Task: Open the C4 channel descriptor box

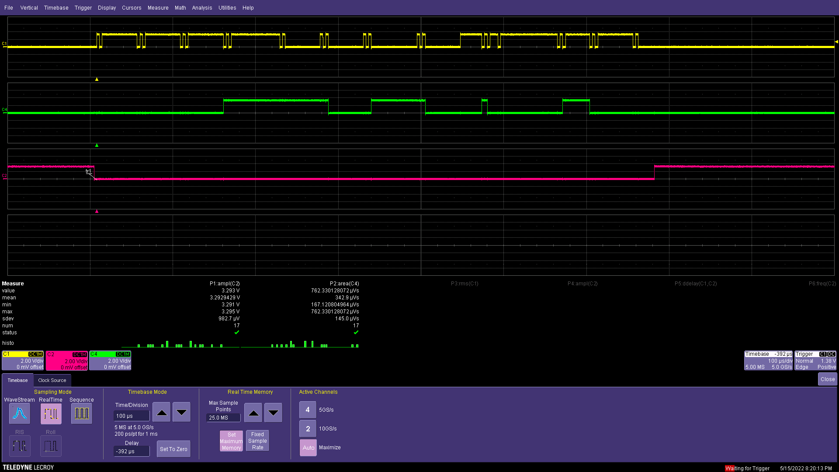Action: click(x=111, y=361)
